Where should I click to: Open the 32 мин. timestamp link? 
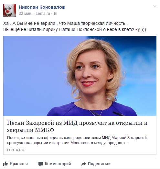pos(26,14)
